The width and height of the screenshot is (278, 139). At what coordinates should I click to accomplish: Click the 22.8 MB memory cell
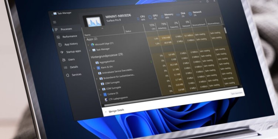point(179,85)
